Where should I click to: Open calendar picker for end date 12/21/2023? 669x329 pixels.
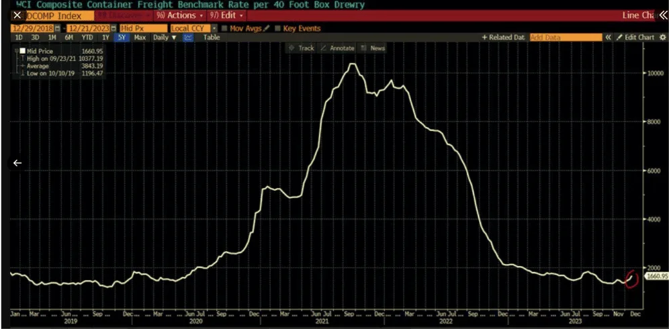(113, 29)
